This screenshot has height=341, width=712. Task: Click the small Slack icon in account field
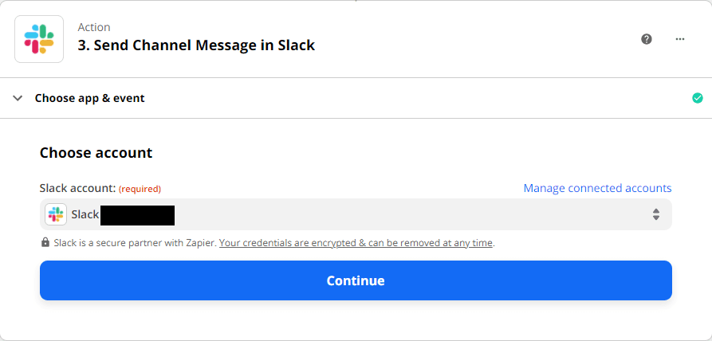click(x=55, y=214)
